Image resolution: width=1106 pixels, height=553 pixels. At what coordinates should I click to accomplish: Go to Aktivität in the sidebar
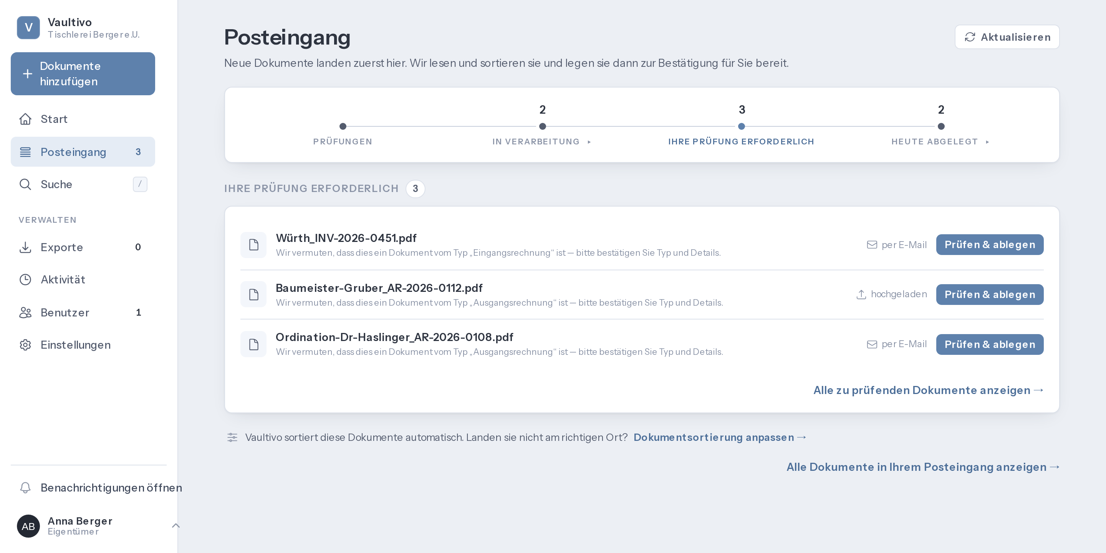83,280
